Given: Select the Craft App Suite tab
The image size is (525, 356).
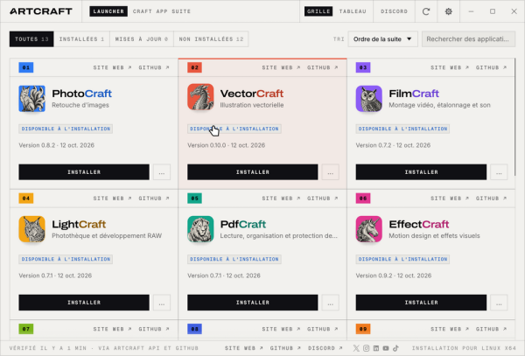Looking at the screenshot, I should 162,11.
